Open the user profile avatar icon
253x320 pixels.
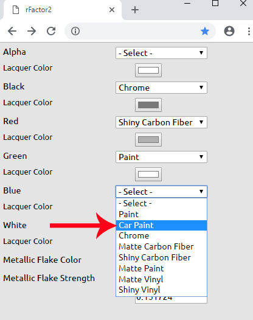coord(229,31)
